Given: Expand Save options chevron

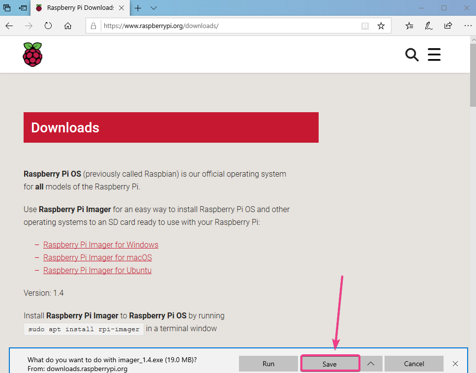Looking at the screenshot, I should 371,364.
